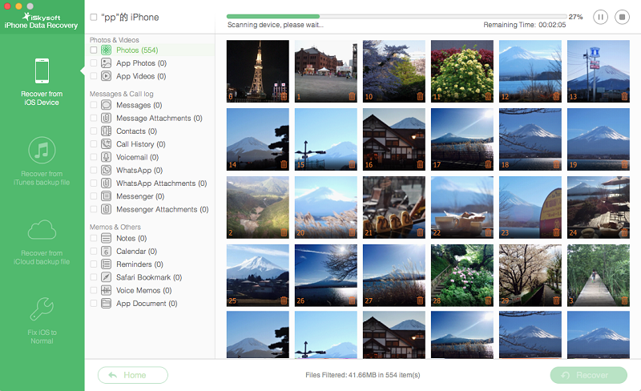Click the Recover button
Screen dimensions: 641x391
coord(589,375)
